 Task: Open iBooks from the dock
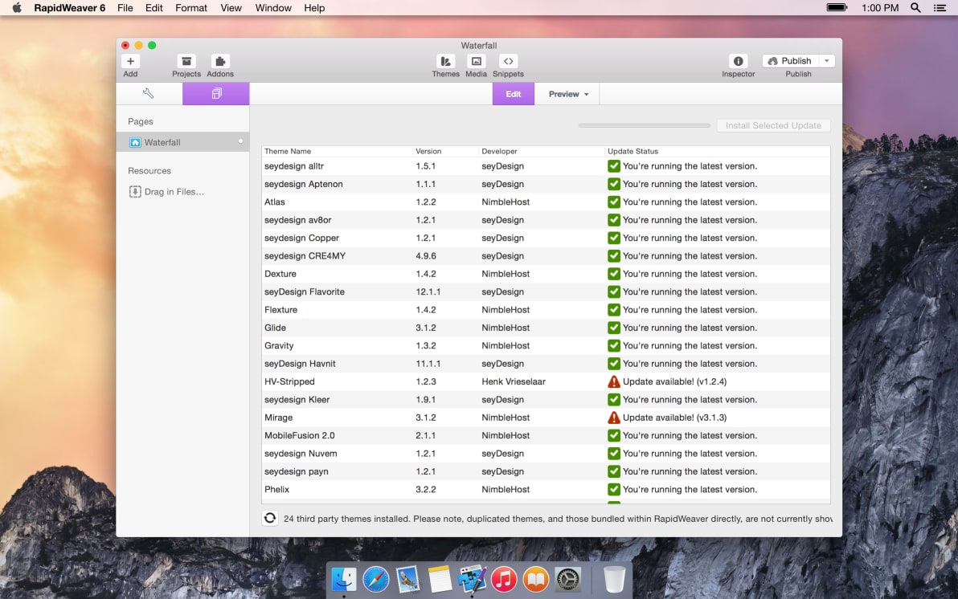[x=536, y=579]
